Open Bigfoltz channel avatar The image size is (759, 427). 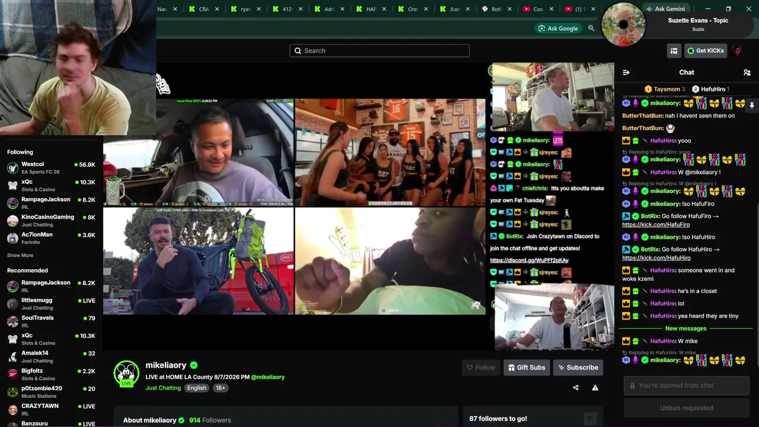pos(12,374)
